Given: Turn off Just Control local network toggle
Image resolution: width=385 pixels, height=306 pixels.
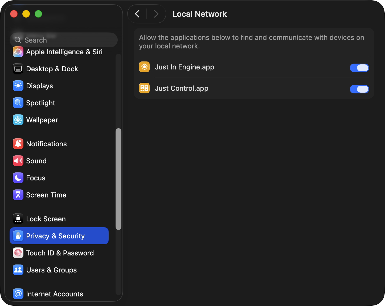Looking at the screenshot, I should (359, 89).
